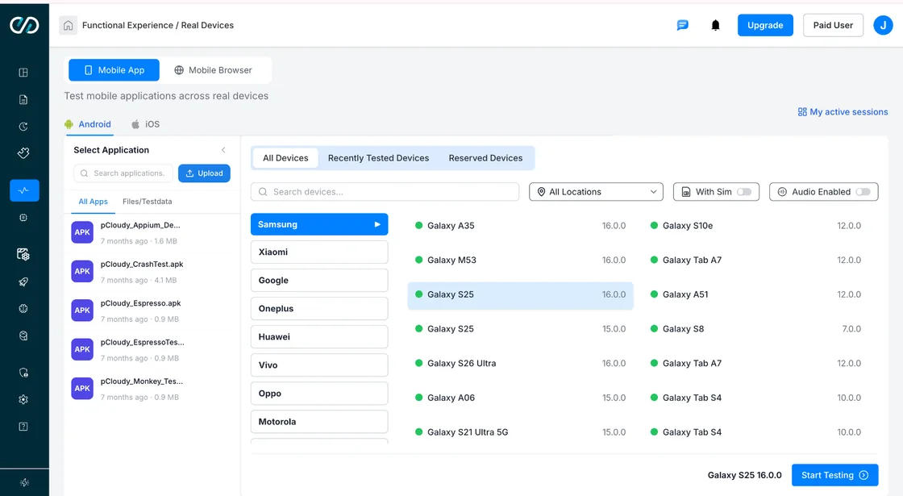903x496 pixels.
Task: Open the Reserved Devices tab
Action: tap(485, 158)
